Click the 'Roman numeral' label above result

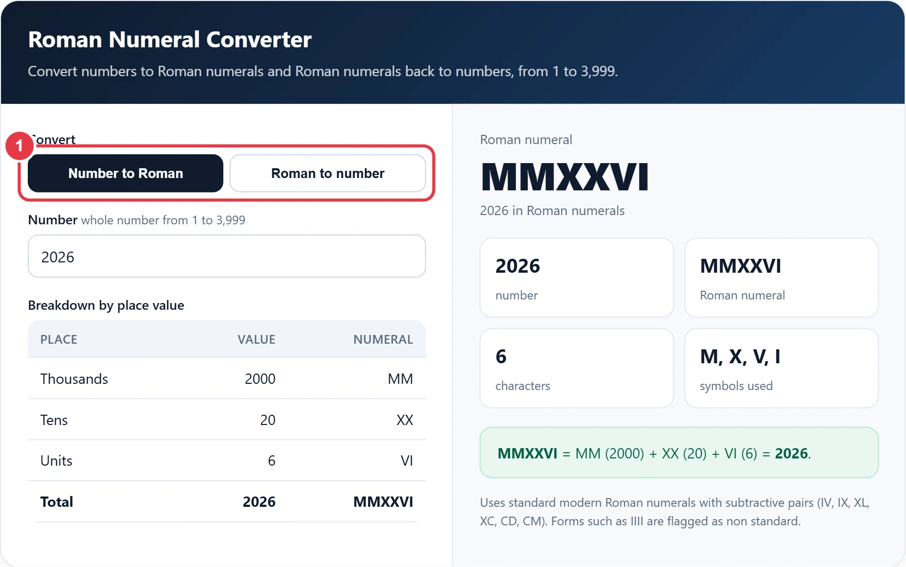[526, 139]
